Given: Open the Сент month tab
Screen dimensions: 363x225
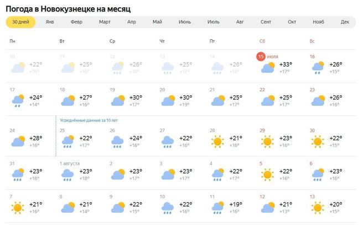Looking at the screenshot, I should pyautogui.click(x=266, y=22).
